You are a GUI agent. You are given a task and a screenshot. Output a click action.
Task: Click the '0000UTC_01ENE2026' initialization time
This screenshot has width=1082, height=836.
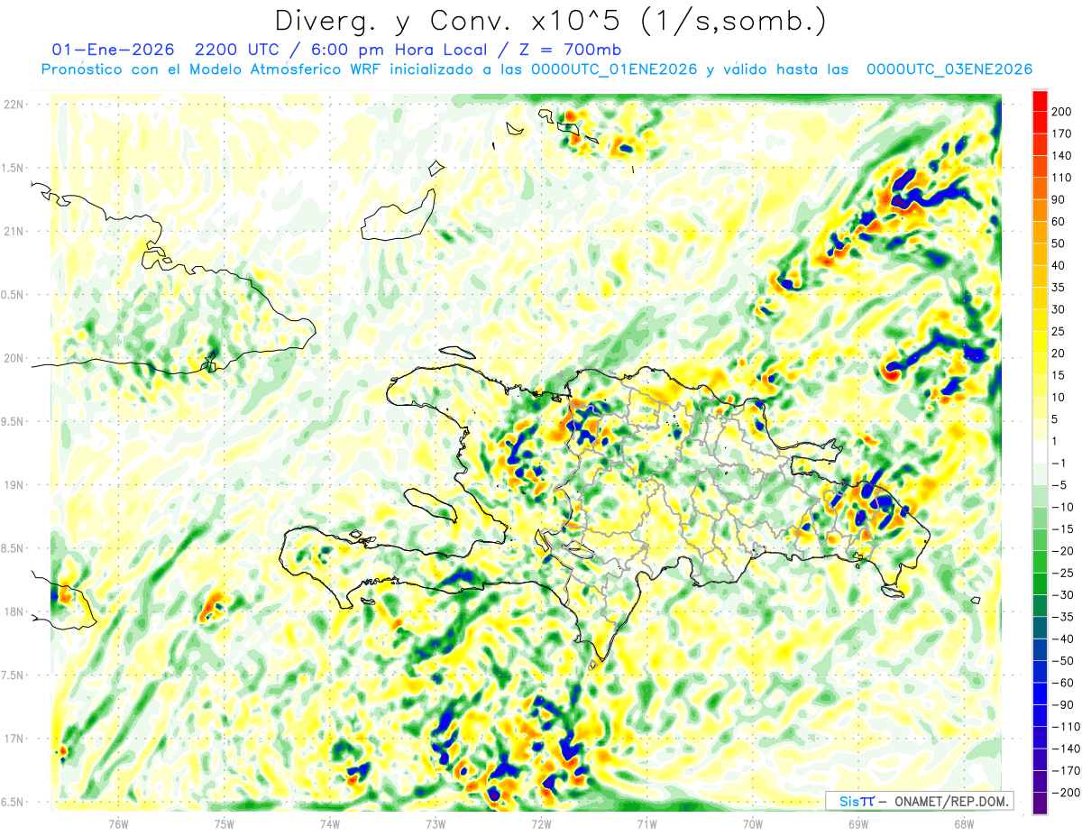click(614, 69)
